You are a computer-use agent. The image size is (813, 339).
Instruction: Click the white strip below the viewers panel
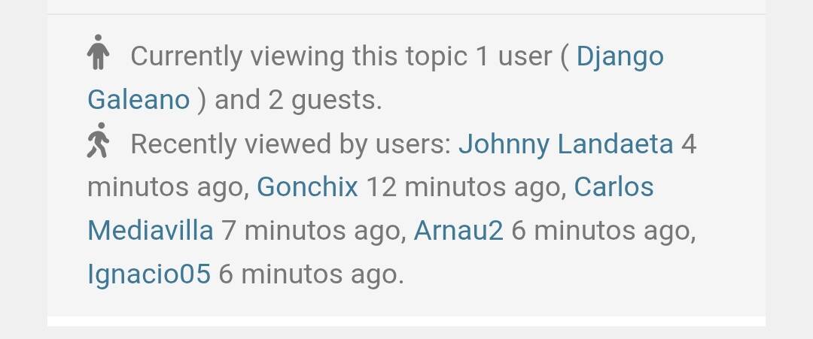[406, 322]
